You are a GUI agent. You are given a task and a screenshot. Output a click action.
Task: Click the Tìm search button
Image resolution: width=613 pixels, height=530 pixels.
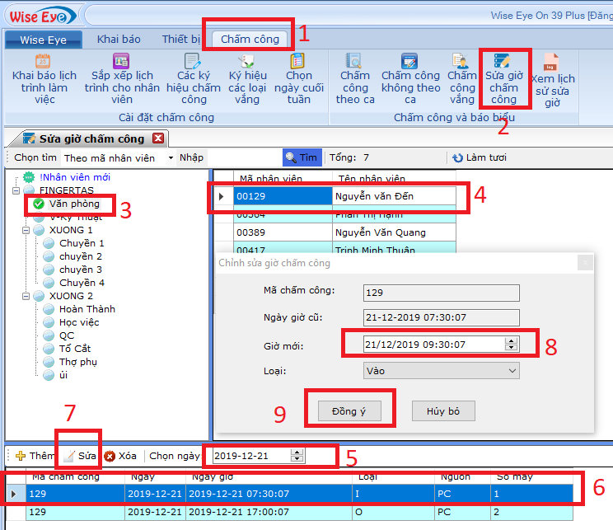click(x=301, y=157)
